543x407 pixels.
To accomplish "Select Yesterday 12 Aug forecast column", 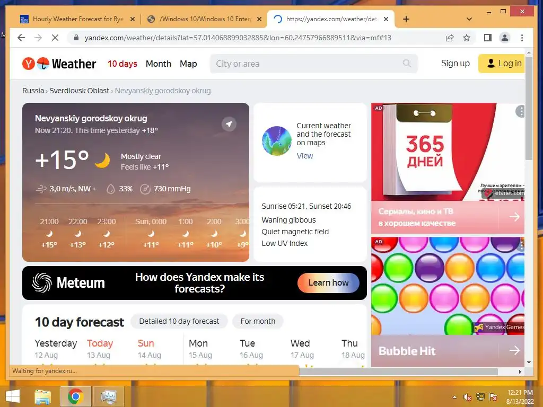I will pyautogui.click(x=55, y=349).
